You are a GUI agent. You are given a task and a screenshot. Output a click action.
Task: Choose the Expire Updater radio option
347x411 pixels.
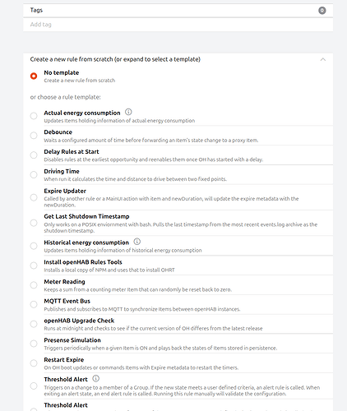coord(34,197)
